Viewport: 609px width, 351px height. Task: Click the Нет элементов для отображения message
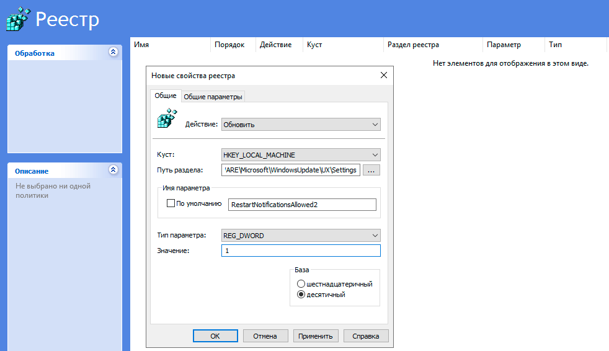pyautogui.click(x=511, y=63)
